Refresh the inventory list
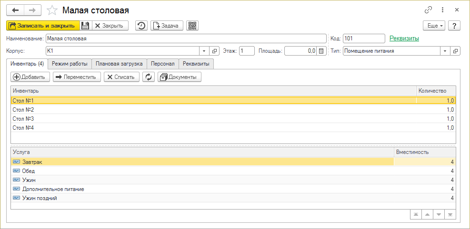This screenshot has width=470, height=229. click(x=148, y=77)
